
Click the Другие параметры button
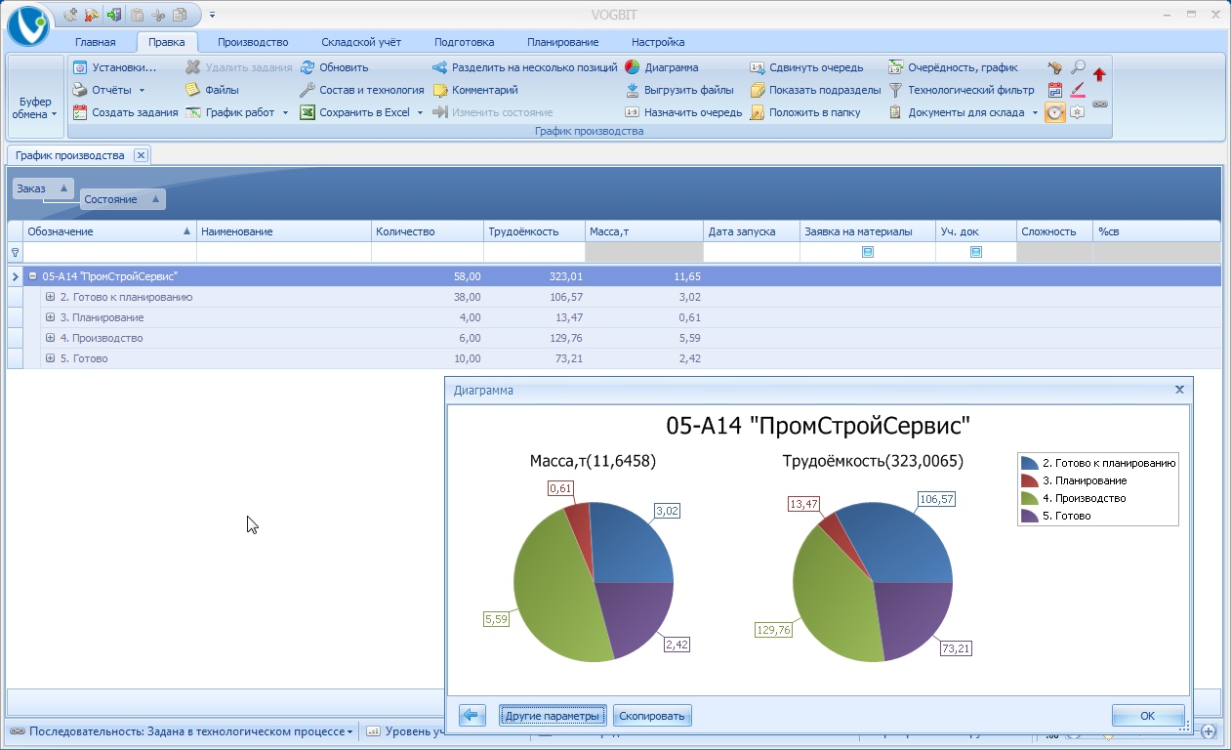pyautogui.click(x=553, y=716)
